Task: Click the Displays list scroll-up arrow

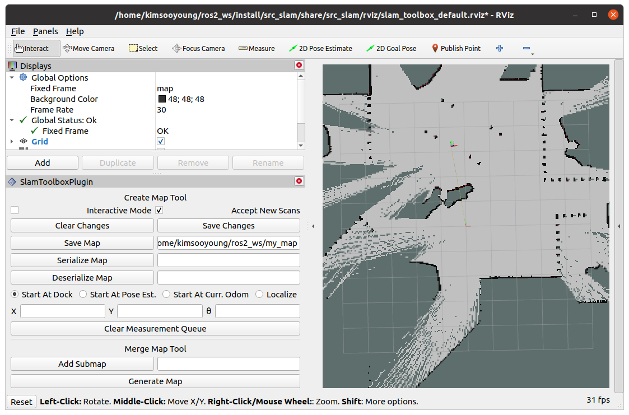Action: tap(301, 76)
